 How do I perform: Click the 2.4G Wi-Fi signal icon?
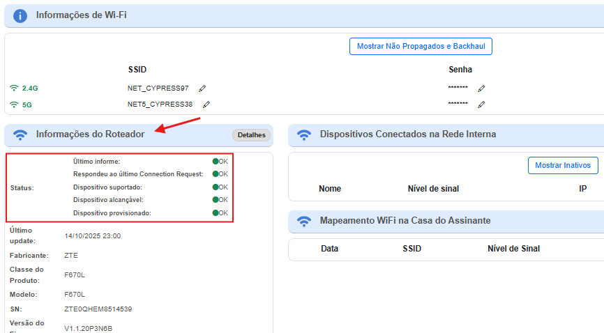13,88
